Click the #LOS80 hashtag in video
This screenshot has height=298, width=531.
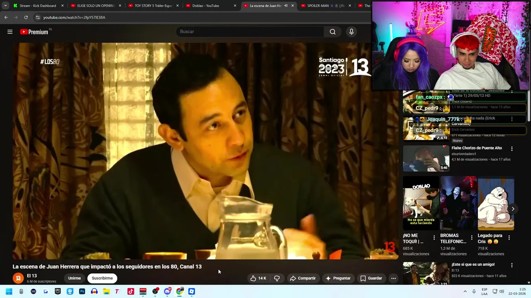pos(50,62)
